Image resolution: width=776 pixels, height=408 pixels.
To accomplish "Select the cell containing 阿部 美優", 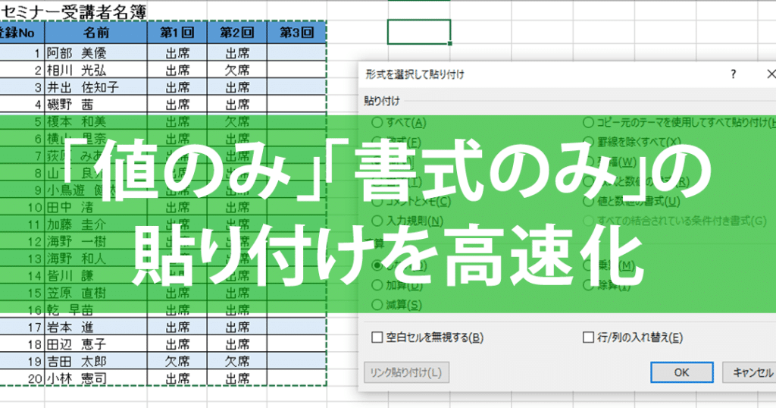I will [x=96, y=52].
